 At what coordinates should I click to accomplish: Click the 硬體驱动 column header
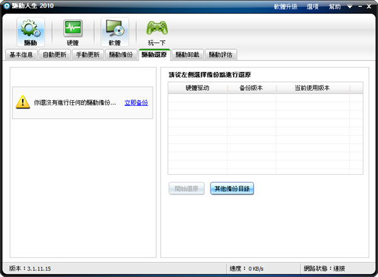[x=197, y=88]
